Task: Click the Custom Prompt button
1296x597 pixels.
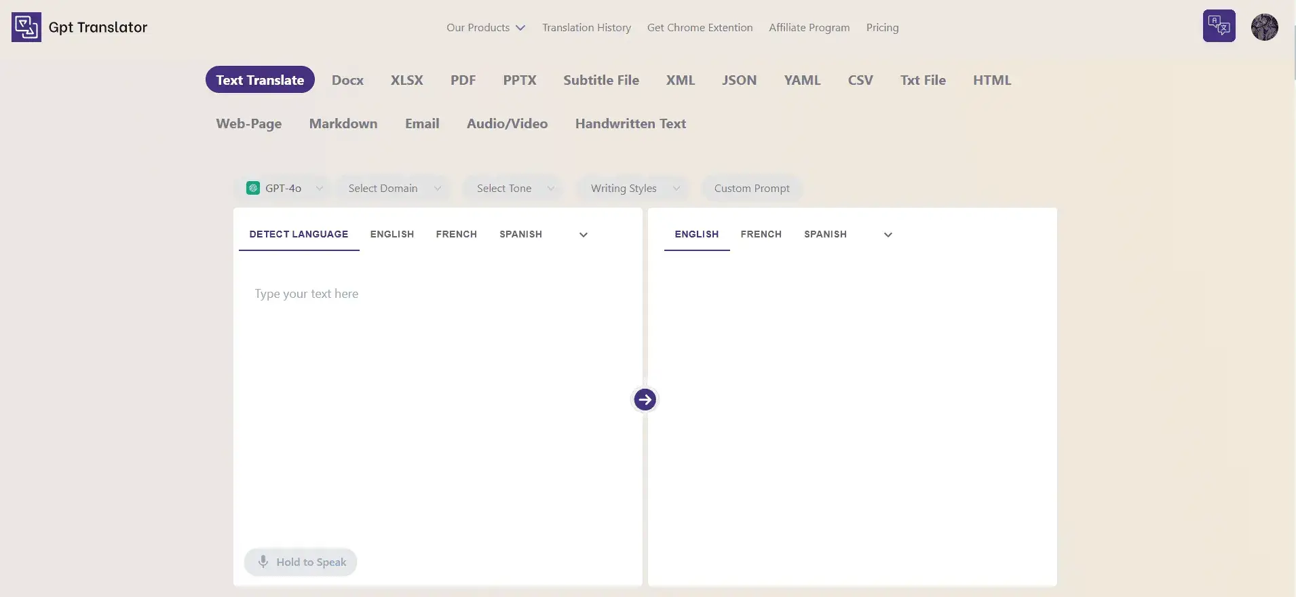Action: 751,189
